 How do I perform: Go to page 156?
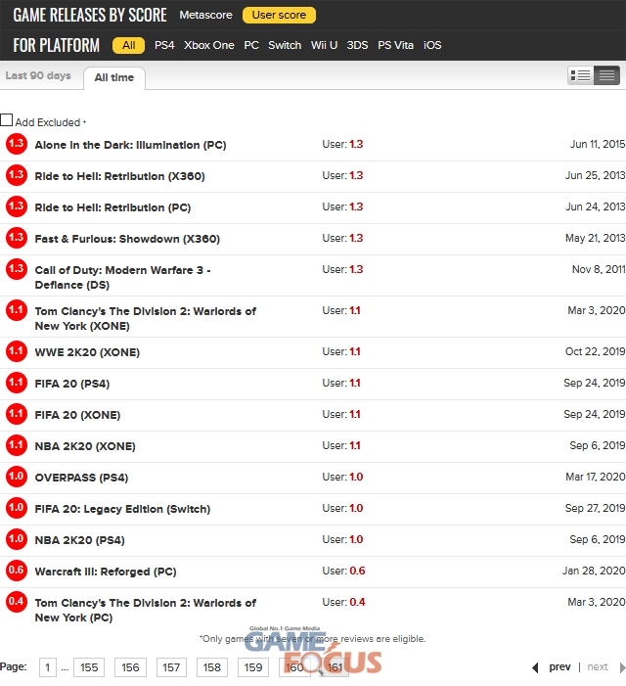point(130,667)
